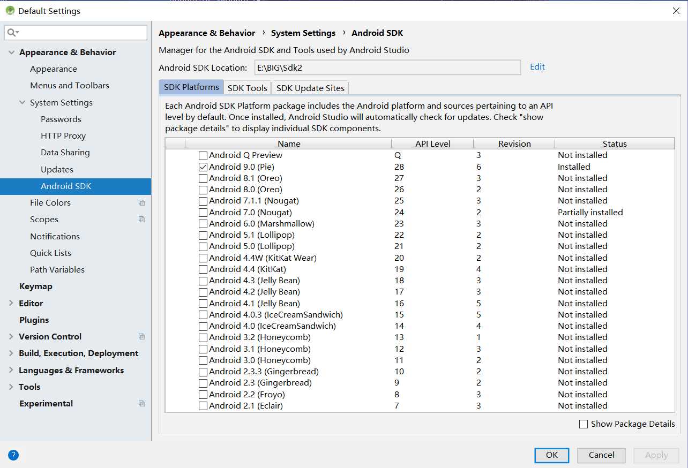The height and width of the screenshot is (468, 688).
Task: Select the Android 4.0.3 (IceCreamSandwich) row name
Action: click(276, 315)
